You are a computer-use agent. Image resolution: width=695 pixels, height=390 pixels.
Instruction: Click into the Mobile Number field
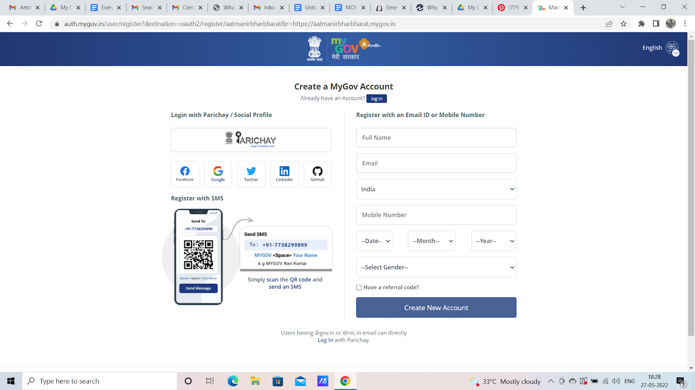coord(436,215)
